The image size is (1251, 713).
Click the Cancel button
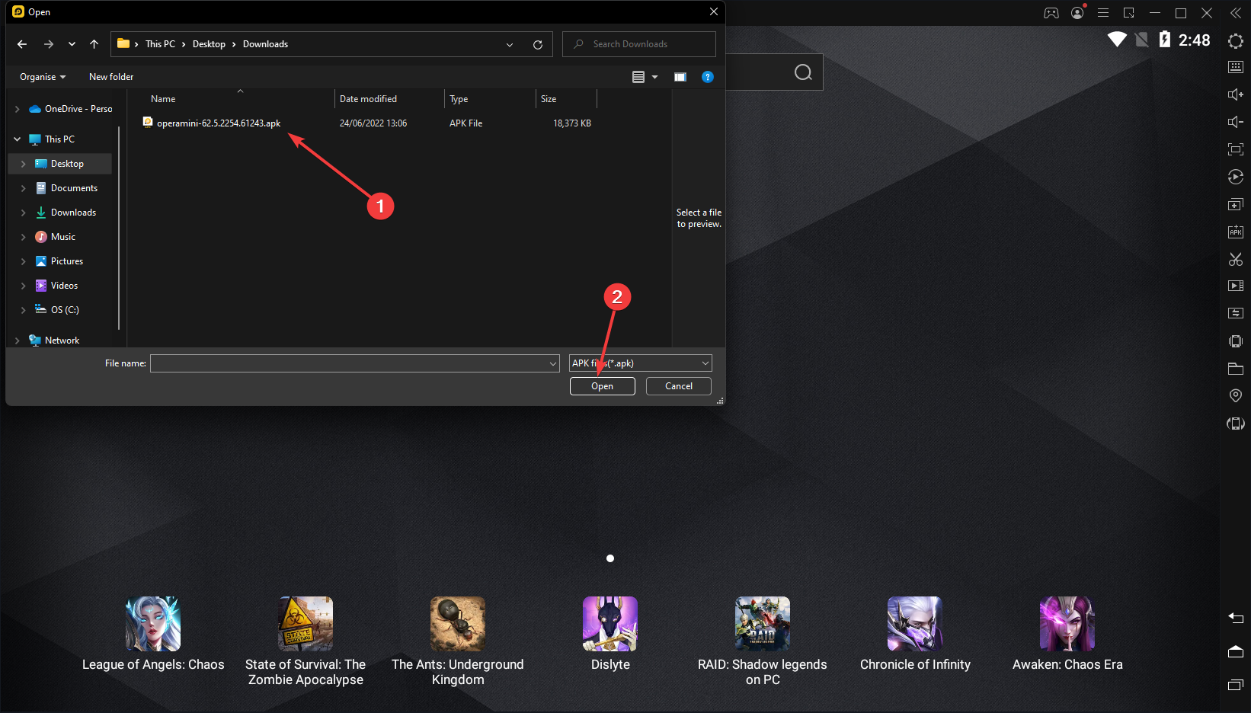click(679, 386)
